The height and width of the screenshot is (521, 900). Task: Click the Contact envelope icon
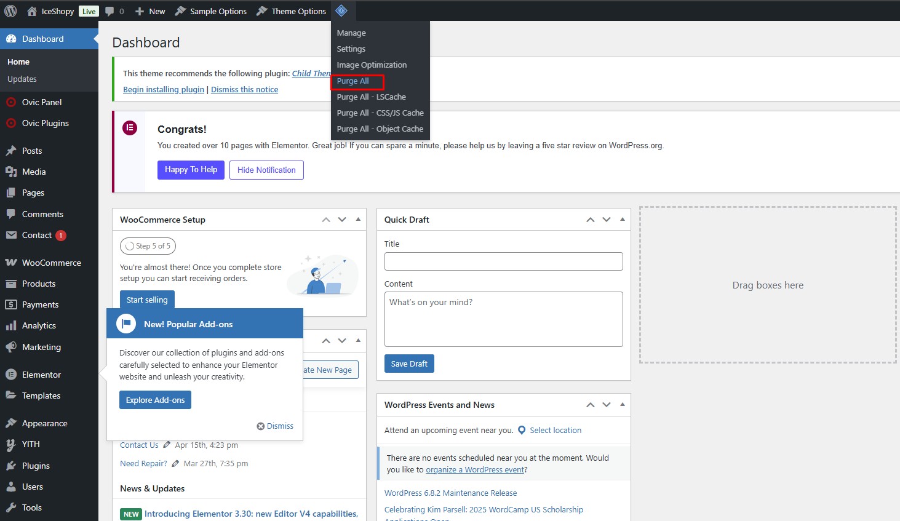[x=11, y=235]
